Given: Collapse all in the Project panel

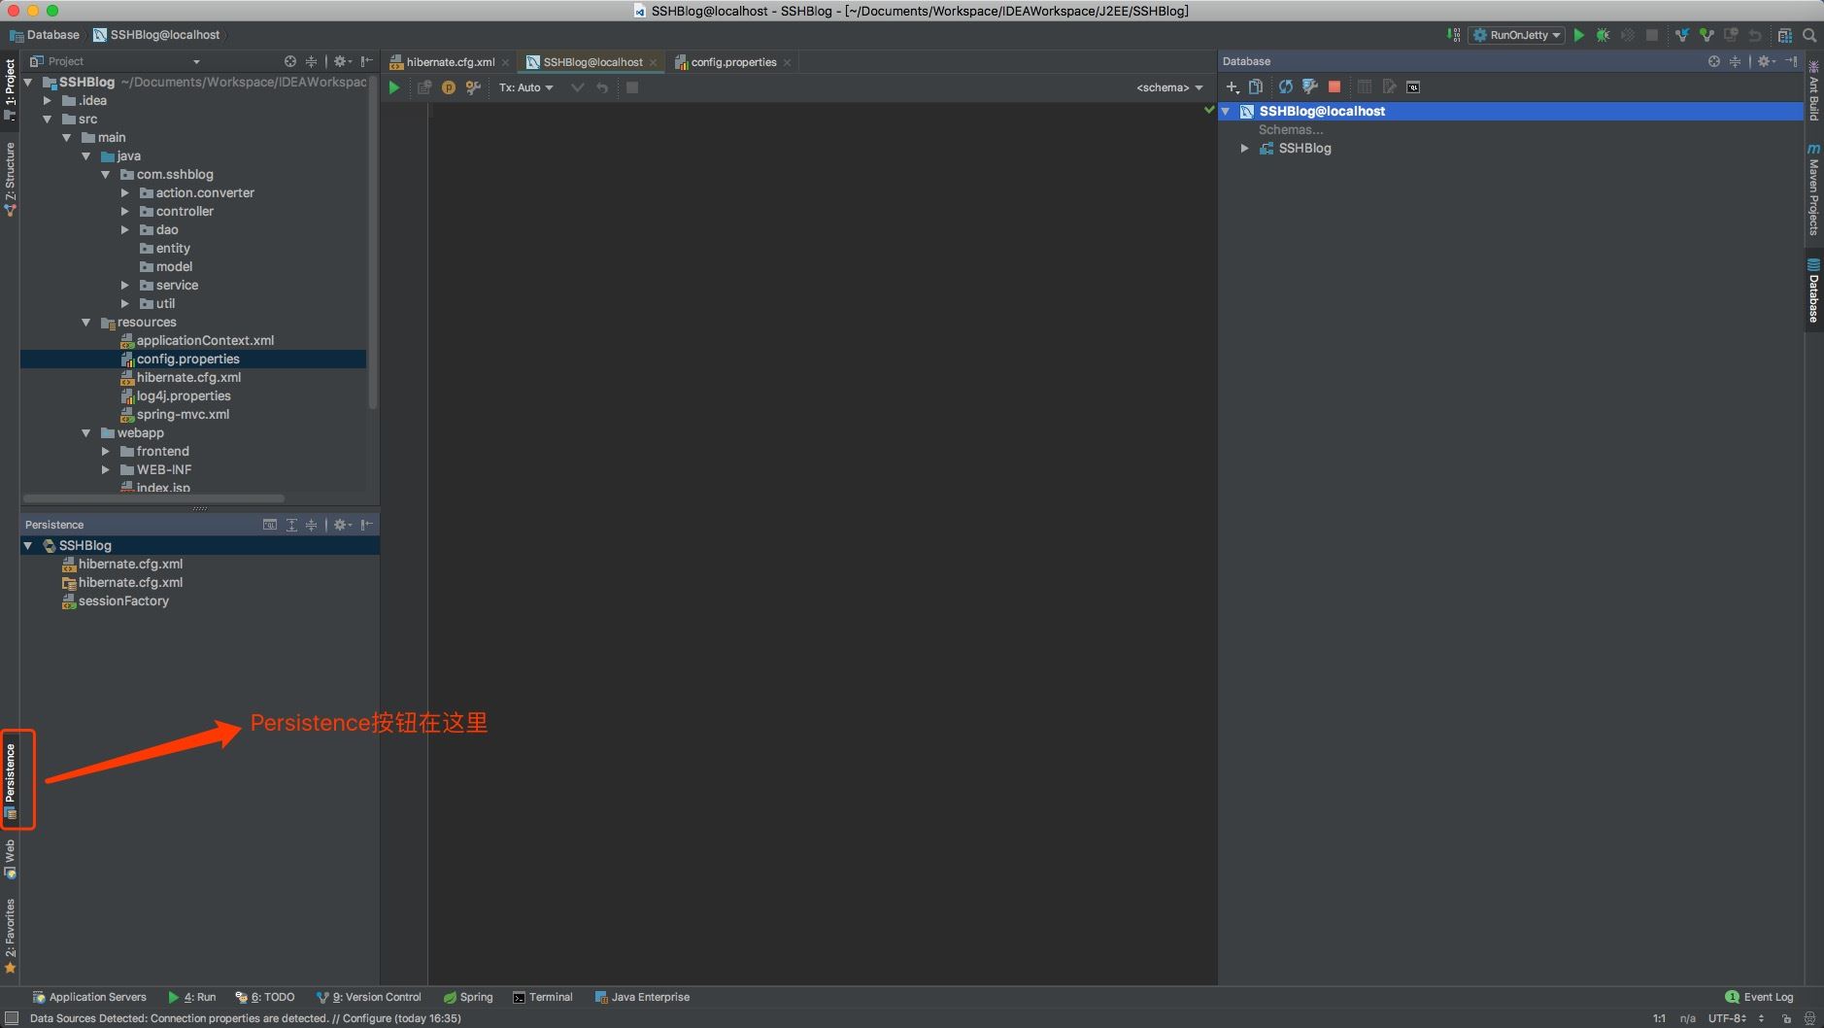Looking at the screenshot, I should (x=311, y=61).
